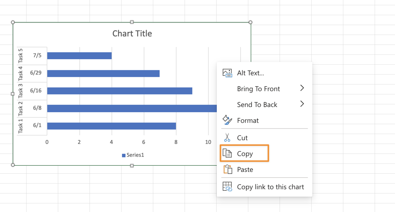Expand the Send To Back submenu
Viewport: 395px width, 212px height.
coord(302,104)
